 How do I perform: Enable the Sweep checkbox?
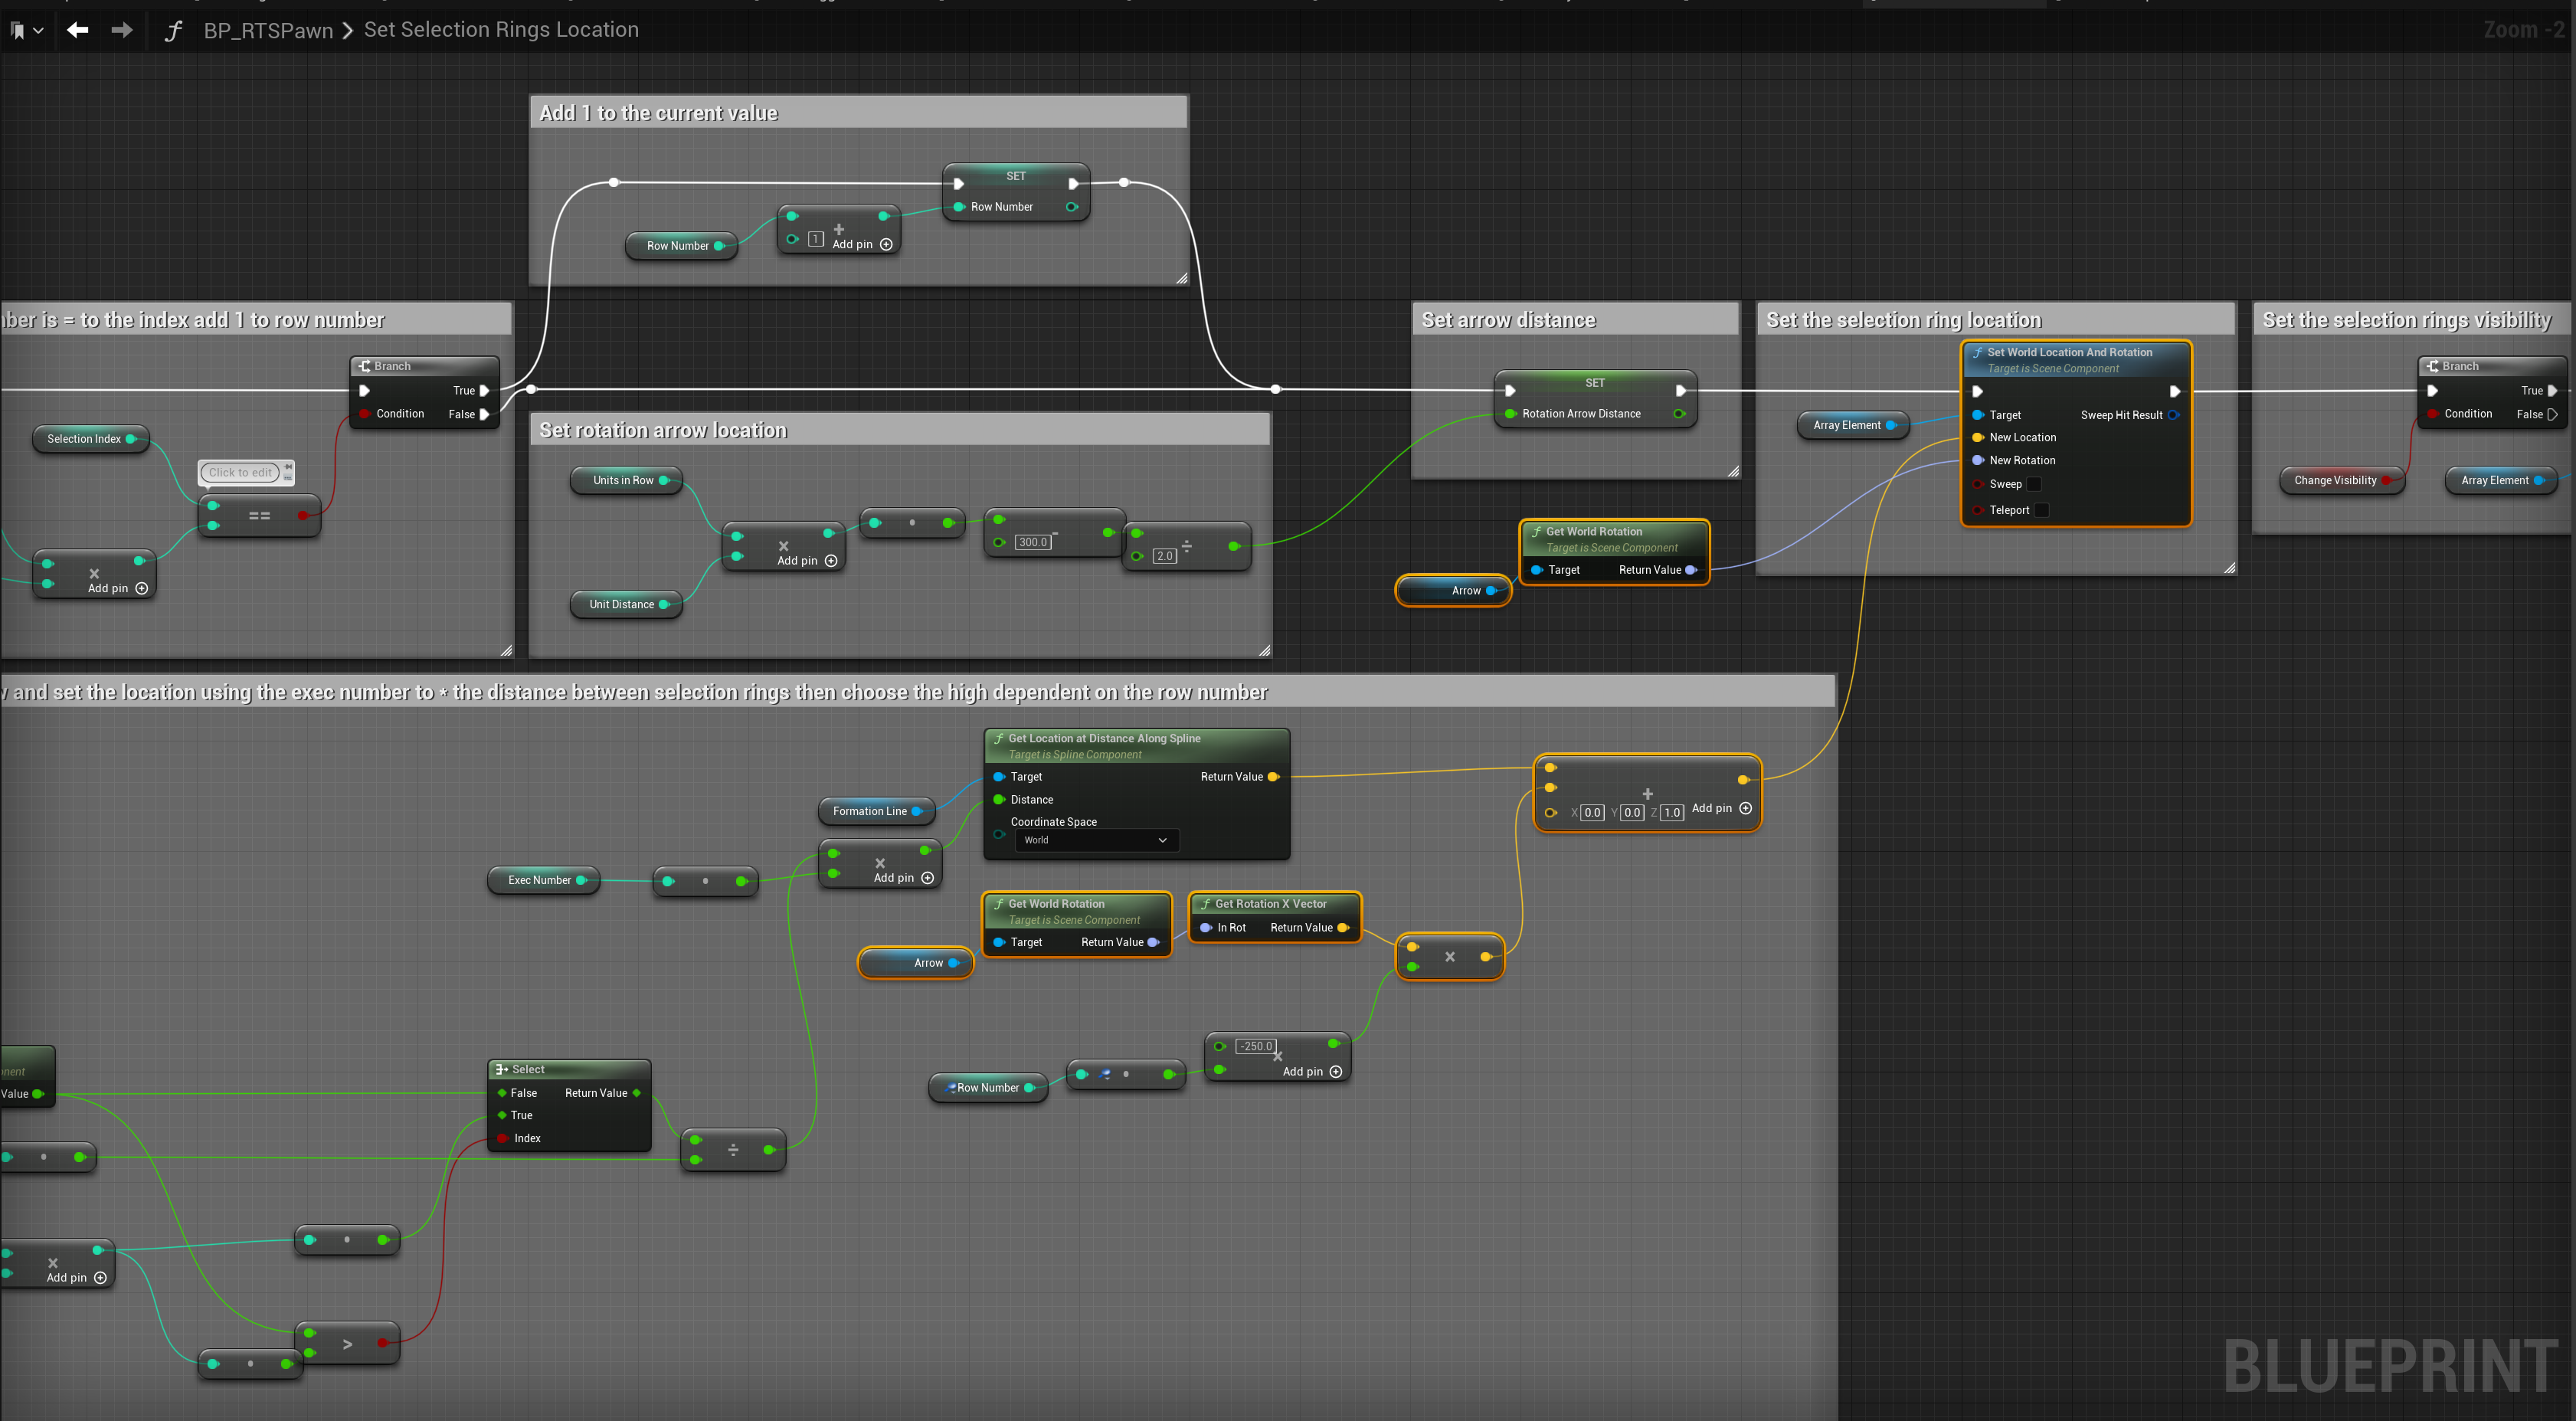2034,484
